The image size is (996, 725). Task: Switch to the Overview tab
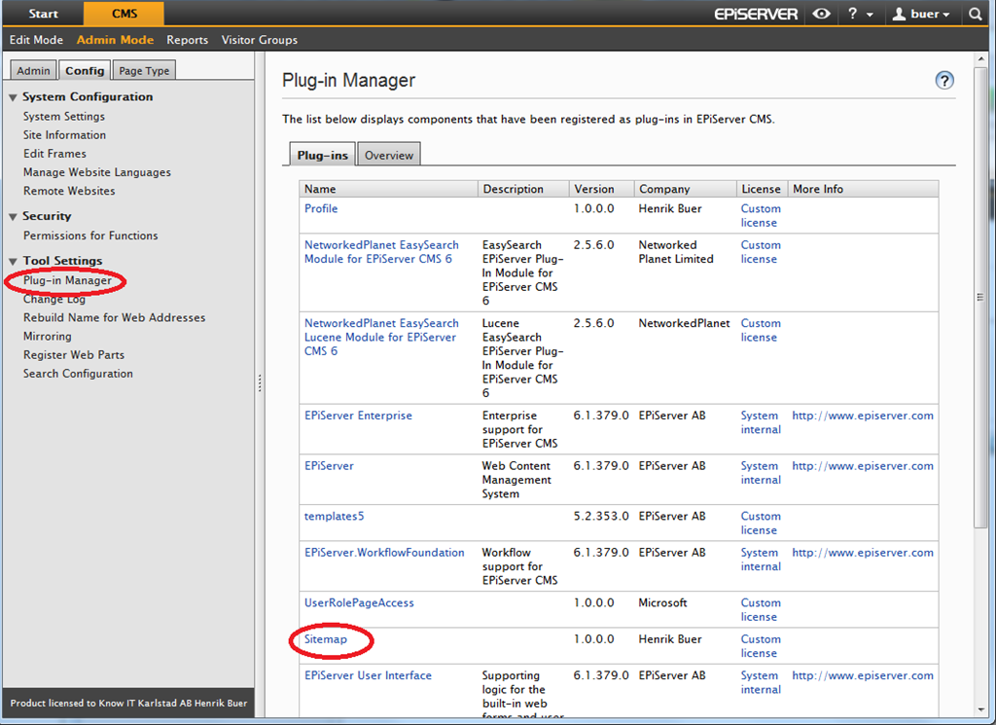coord(389,155)
